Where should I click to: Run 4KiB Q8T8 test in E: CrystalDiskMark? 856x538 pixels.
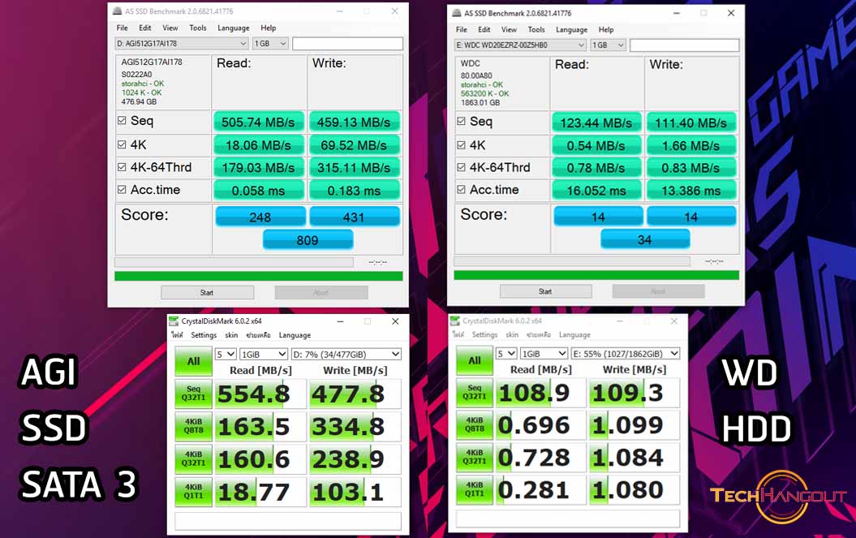coord(475,425)
